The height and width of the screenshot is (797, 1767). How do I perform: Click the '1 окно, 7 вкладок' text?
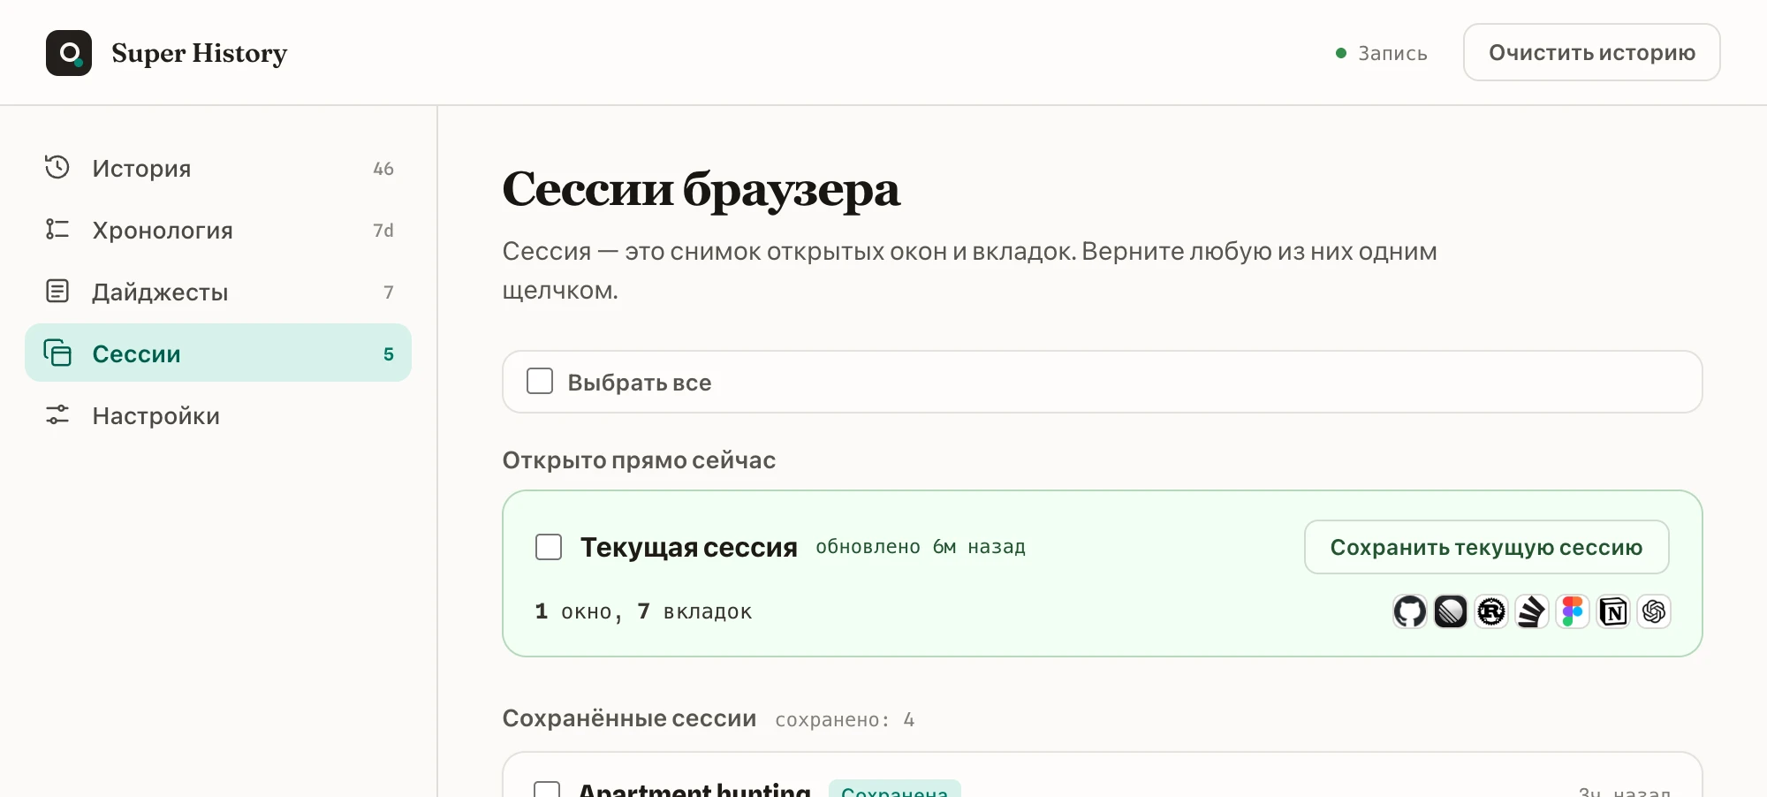pos(643,611)
